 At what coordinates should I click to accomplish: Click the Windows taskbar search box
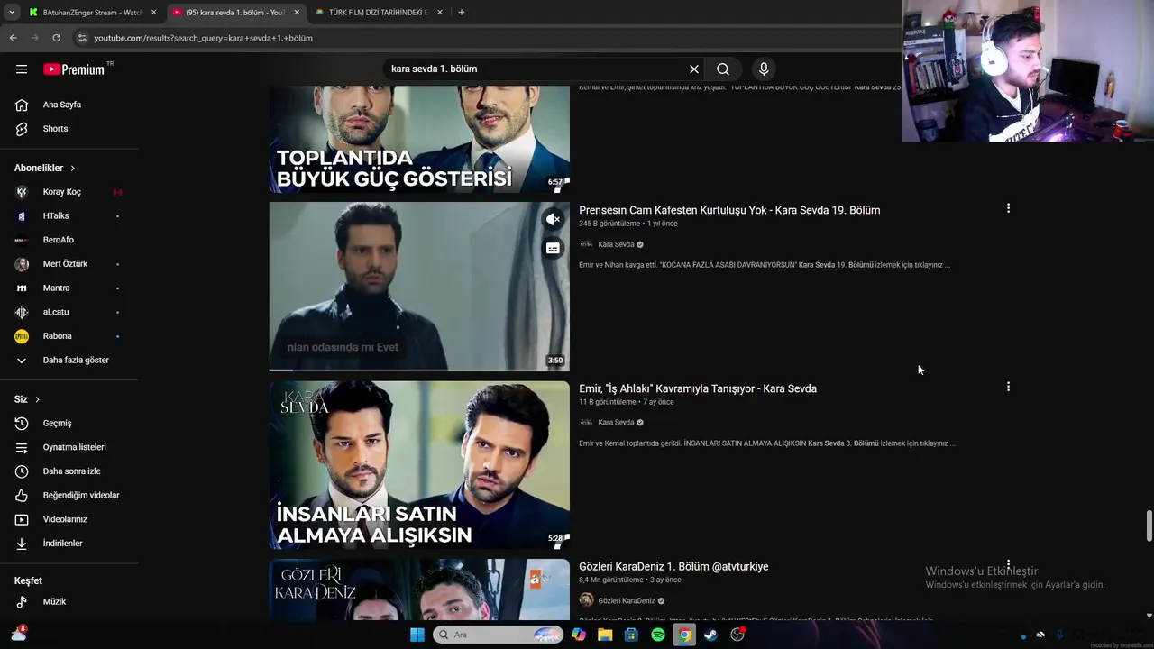click(x=499, y=635)
